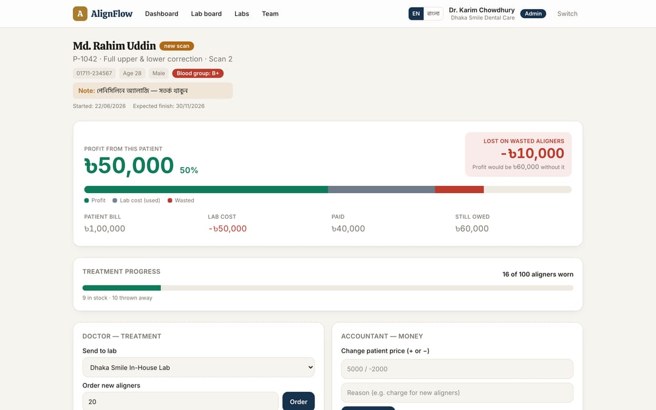Switch language to বাংলা
The height and width of the screenshot is (410, 656).
(x=433, y=13)
